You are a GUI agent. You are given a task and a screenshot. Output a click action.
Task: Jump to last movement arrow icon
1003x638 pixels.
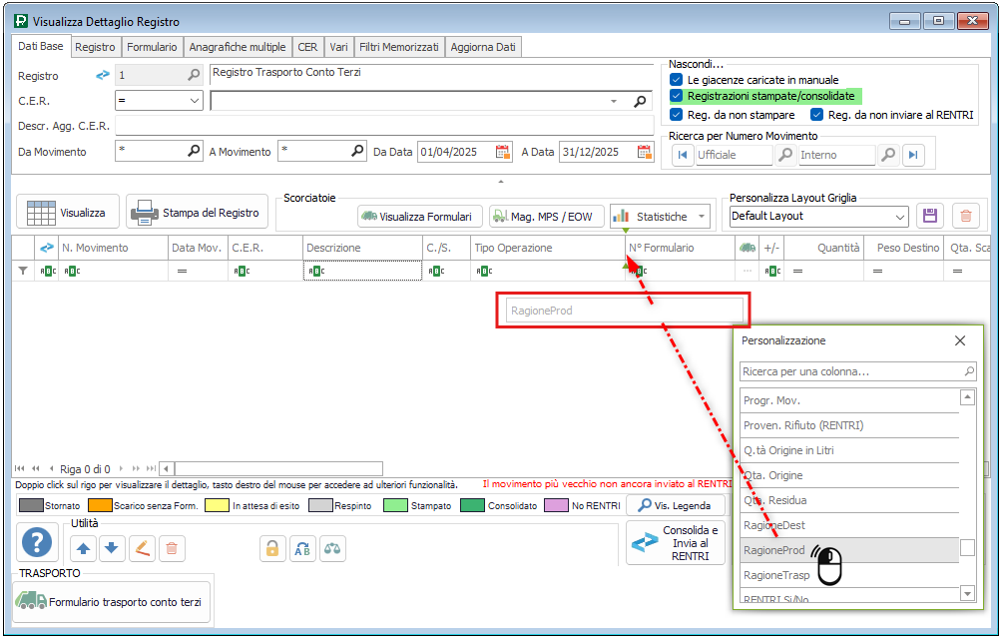[913, 155]
